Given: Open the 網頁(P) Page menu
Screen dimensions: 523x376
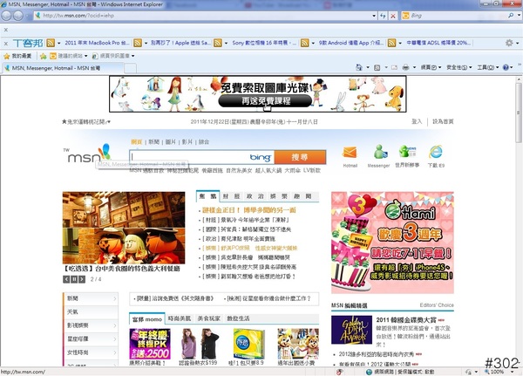Looking at the screenshot, I should pos(431,67).
